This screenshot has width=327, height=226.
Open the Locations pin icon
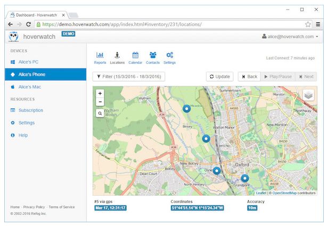117,55
